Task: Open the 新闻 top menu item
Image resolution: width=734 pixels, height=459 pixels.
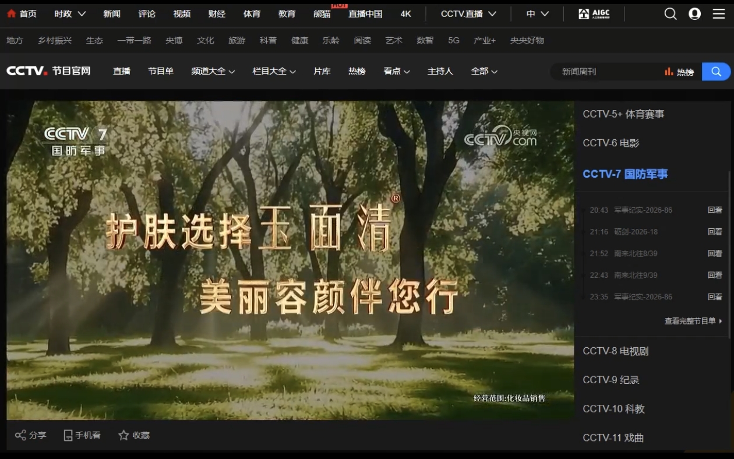Action: pyautogui.click(x=112, y=13)
